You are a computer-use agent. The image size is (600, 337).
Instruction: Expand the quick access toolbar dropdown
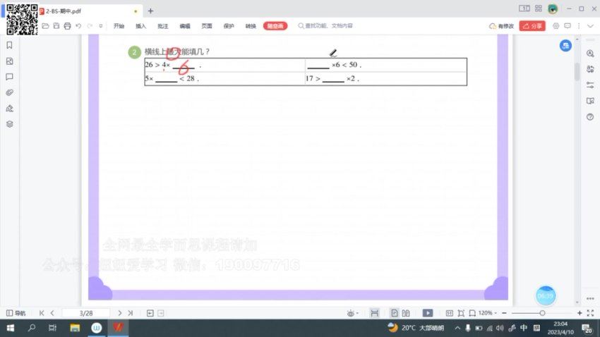(x=101, y=26)
